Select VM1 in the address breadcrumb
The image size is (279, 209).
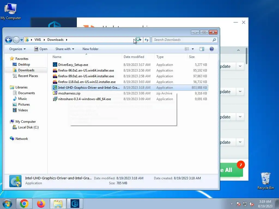tap(38, 40)
